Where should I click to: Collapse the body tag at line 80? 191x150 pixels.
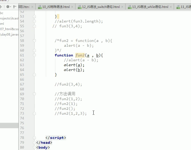[x=35, y=148]
